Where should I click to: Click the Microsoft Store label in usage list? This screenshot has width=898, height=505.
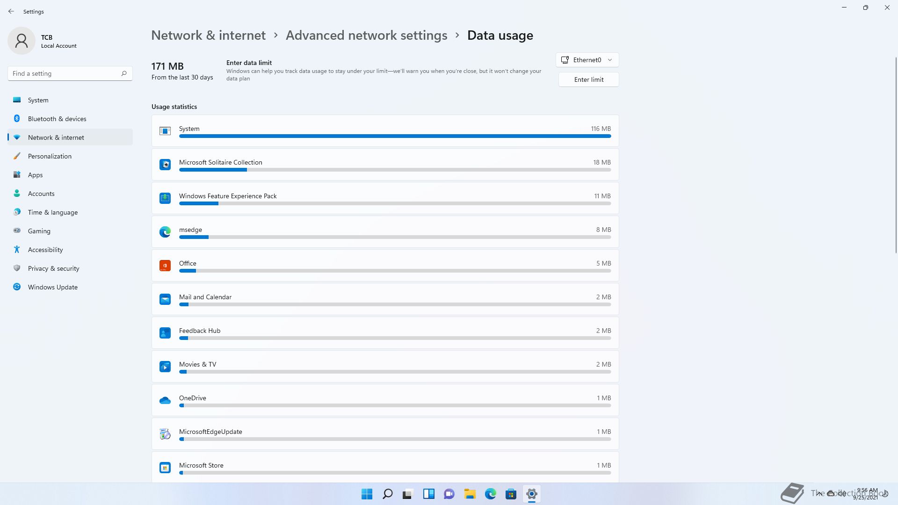point(201,465)
